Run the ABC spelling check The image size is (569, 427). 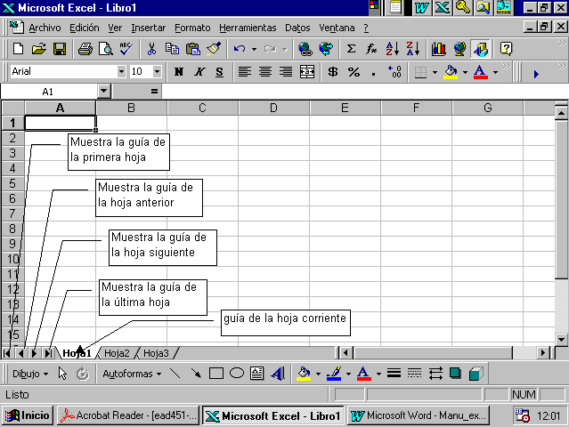[x=126, y=49]
